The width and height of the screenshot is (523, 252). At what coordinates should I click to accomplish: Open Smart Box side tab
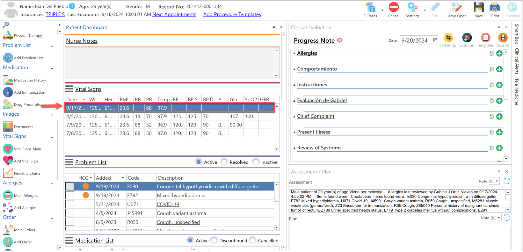pos(517,34)
